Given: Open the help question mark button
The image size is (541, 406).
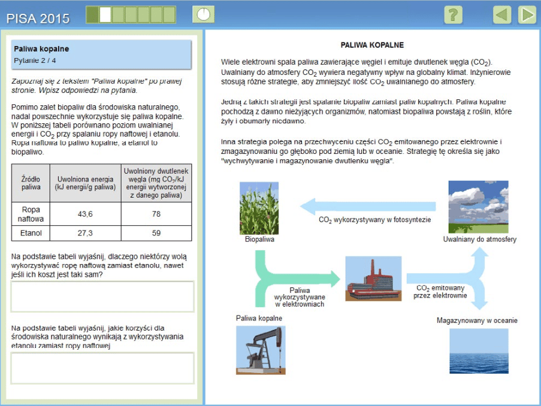Looking at the screenshot, I should 453,14.
